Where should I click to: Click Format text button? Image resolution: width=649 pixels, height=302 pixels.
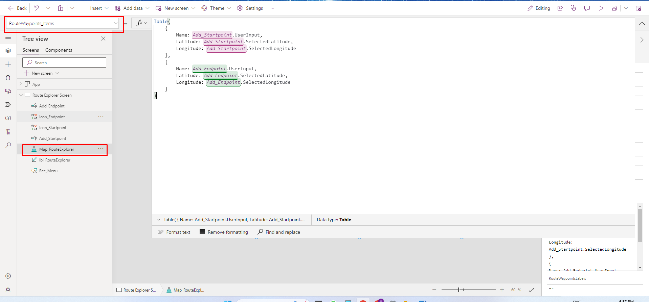pos(174,232)
